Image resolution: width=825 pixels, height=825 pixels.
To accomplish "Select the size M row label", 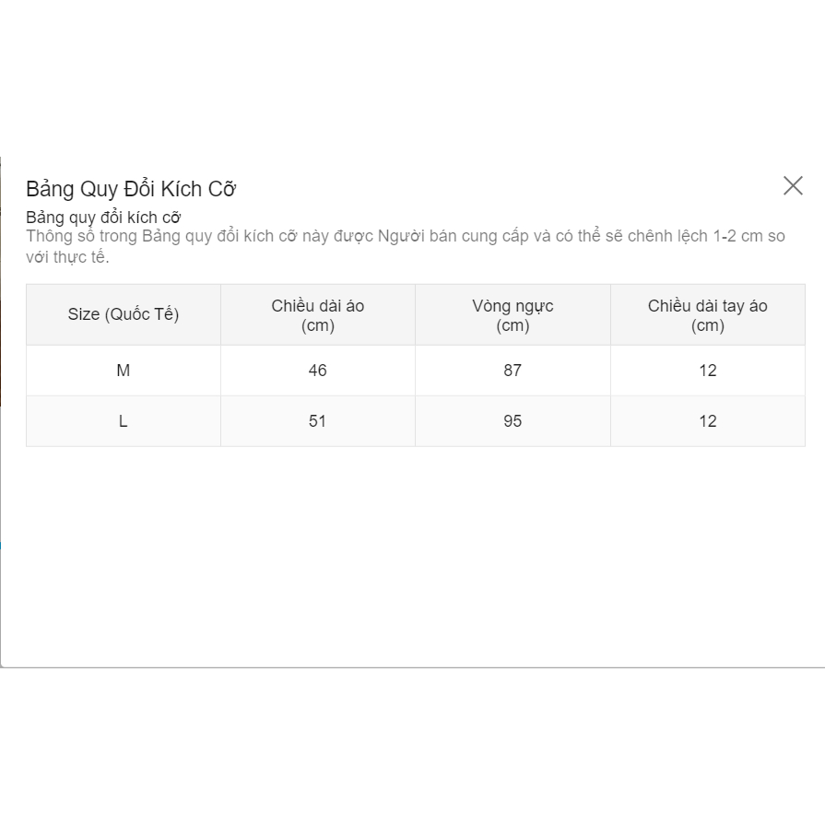I will 124,371.
